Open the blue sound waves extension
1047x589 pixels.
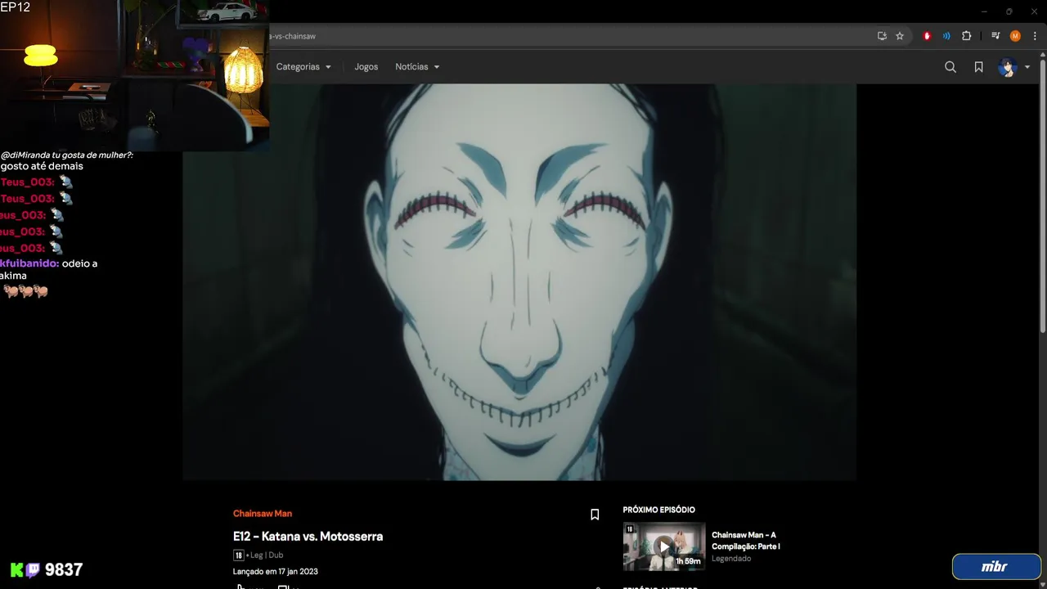[946, 36]
